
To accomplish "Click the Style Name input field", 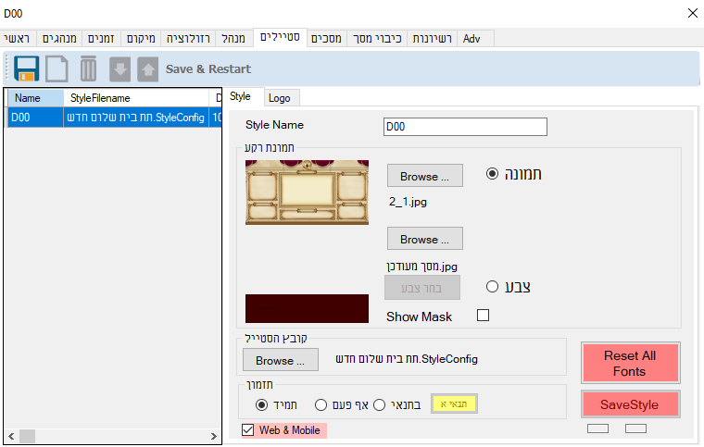I will (x=465, y=126).
